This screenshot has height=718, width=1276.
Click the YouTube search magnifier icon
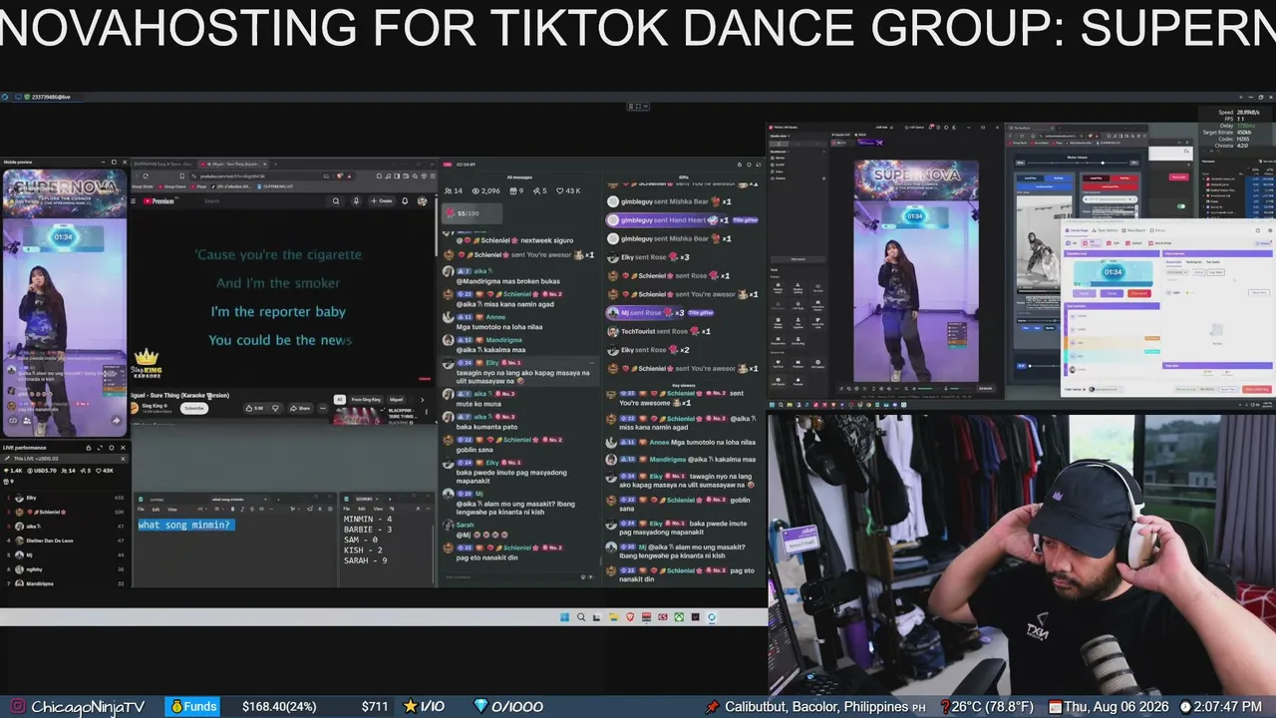(336, 200)
